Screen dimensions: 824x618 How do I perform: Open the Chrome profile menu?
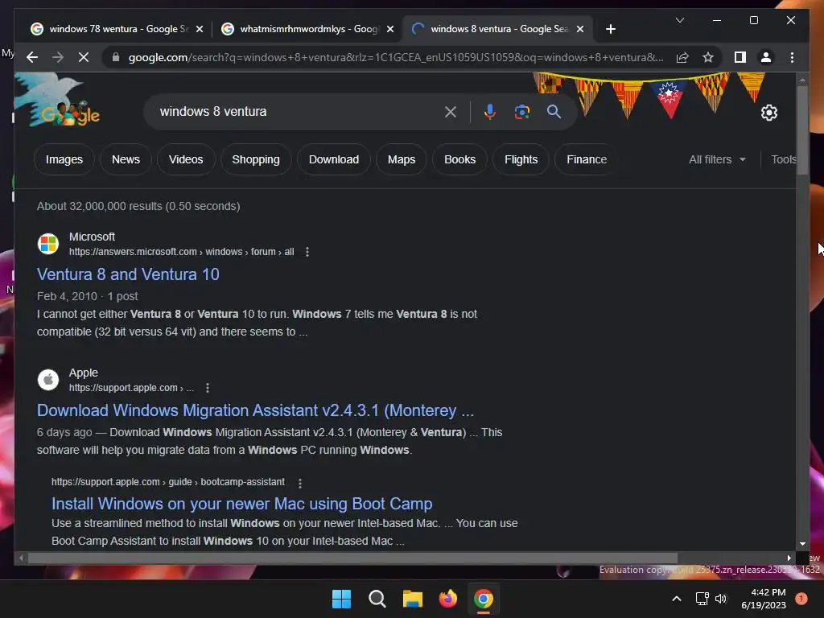pos(766,57)
